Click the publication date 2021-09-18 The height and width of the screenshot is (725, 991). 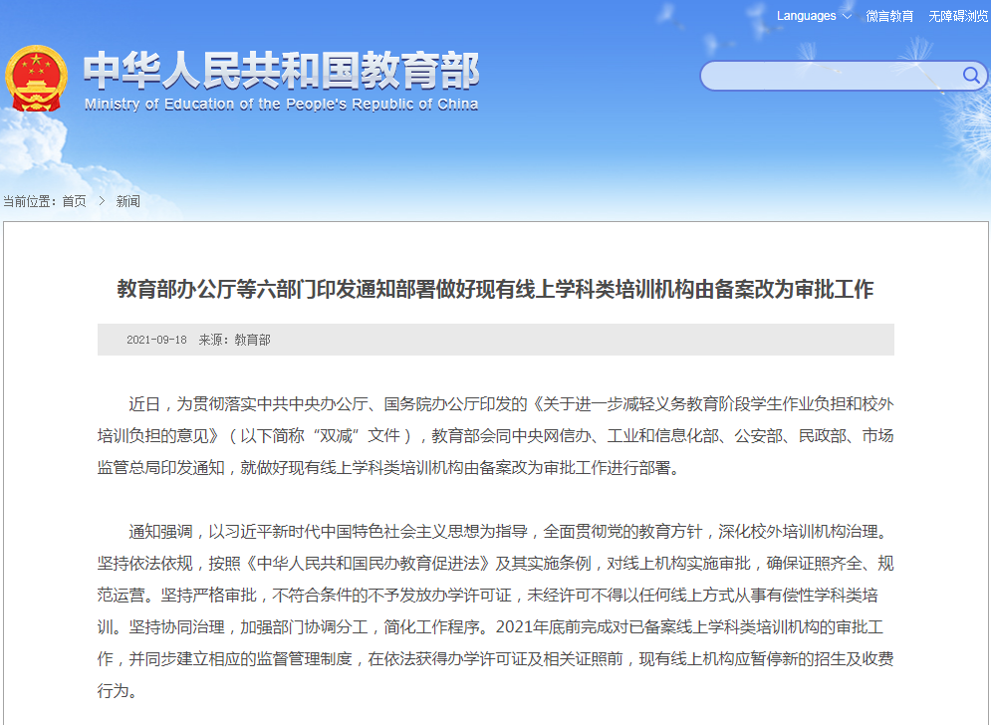click(156, 340)
